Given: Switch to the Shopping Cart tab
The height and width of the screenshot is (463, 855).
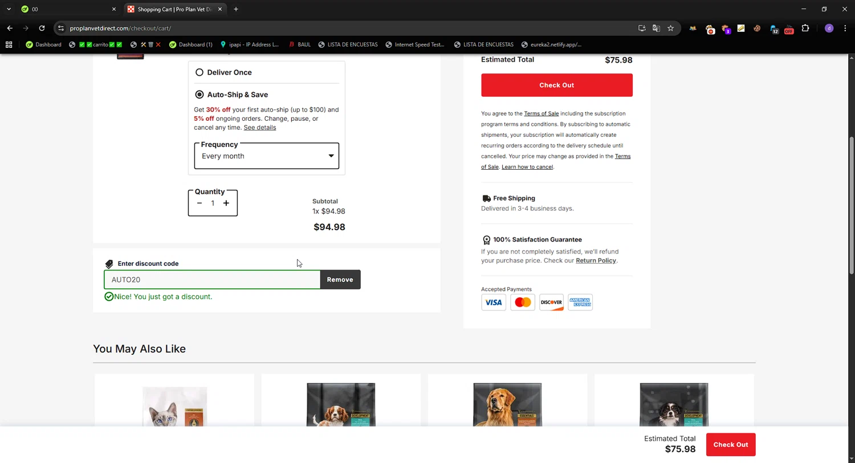Looking at the screenshot, I should point(174,9).
